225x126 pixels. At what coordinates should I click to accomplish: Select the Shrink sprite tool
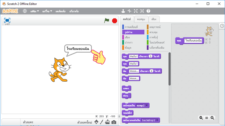pyautogui.click(x=142, y=11)
